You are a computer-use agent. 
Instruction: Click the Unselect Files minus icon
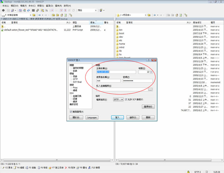[56, 10]
